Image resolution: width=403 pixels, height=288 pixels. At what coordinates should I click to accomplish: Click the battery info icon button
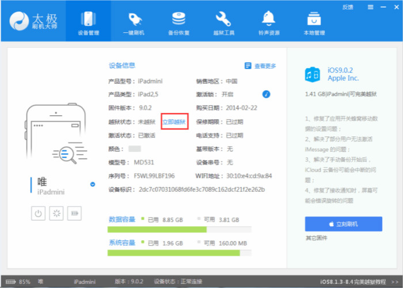click(74, 214)
